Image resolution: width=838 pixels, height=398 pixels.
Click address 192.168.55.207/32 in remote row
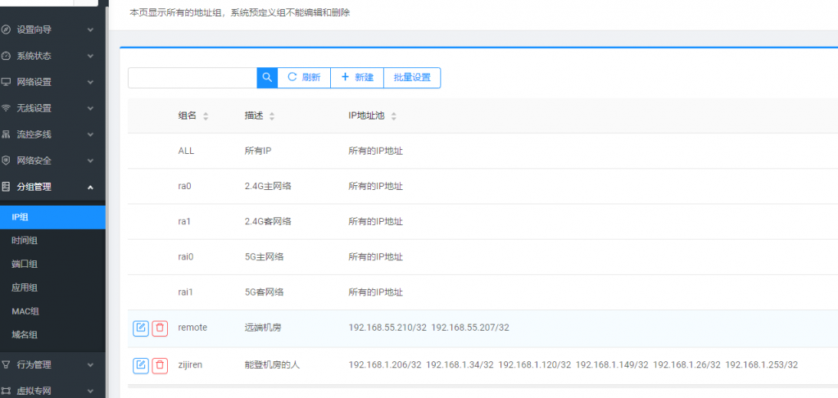pos(470,328)
